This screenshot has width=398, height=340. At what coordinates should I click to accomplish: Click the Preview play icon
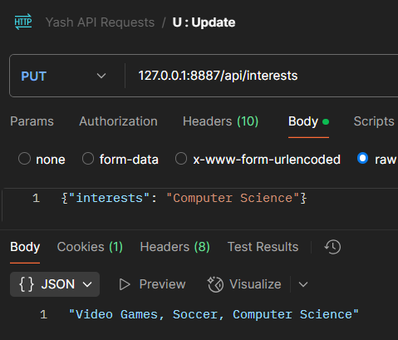(x=125, y=284)
